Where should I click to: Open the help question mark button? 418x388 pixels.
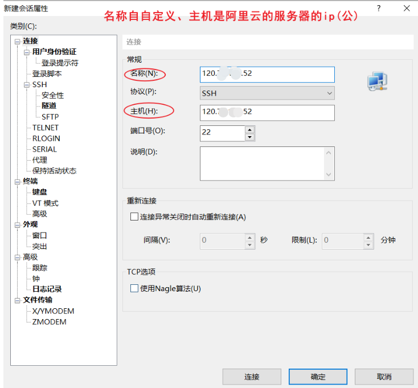point(379,9)
